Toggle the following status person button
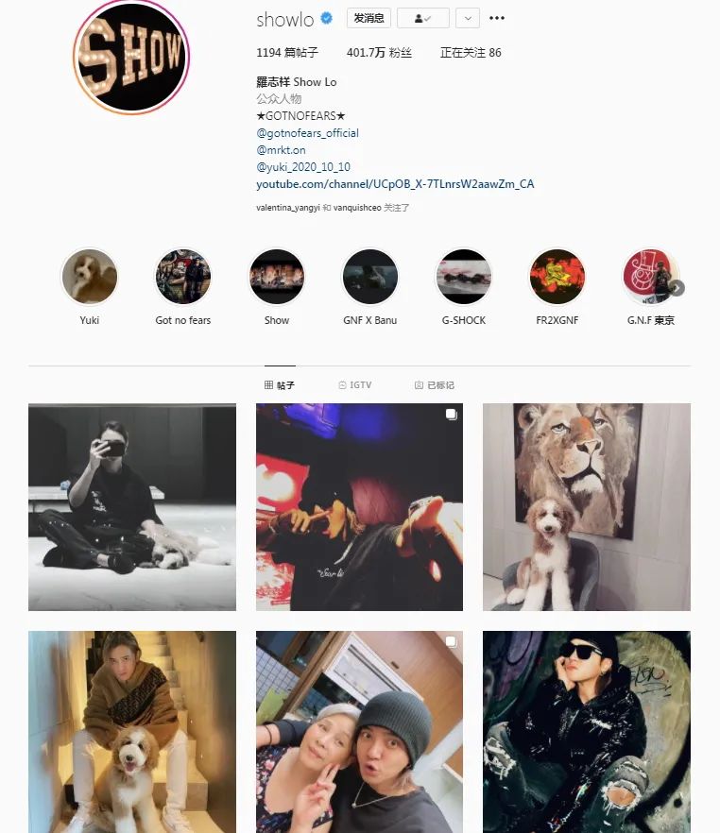 [x=423, y=18]
